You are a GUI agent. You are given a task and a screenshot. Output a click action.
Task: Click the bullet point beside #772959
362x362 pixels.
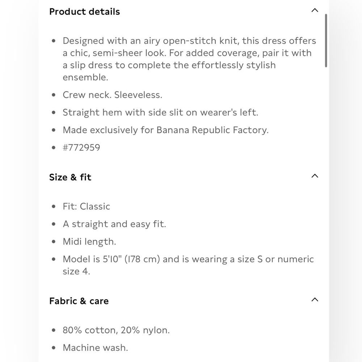click(x=54, y=148)
